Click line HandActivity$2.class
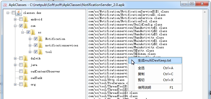This screenshot has width=211, height=99. [x=128, y=31]
